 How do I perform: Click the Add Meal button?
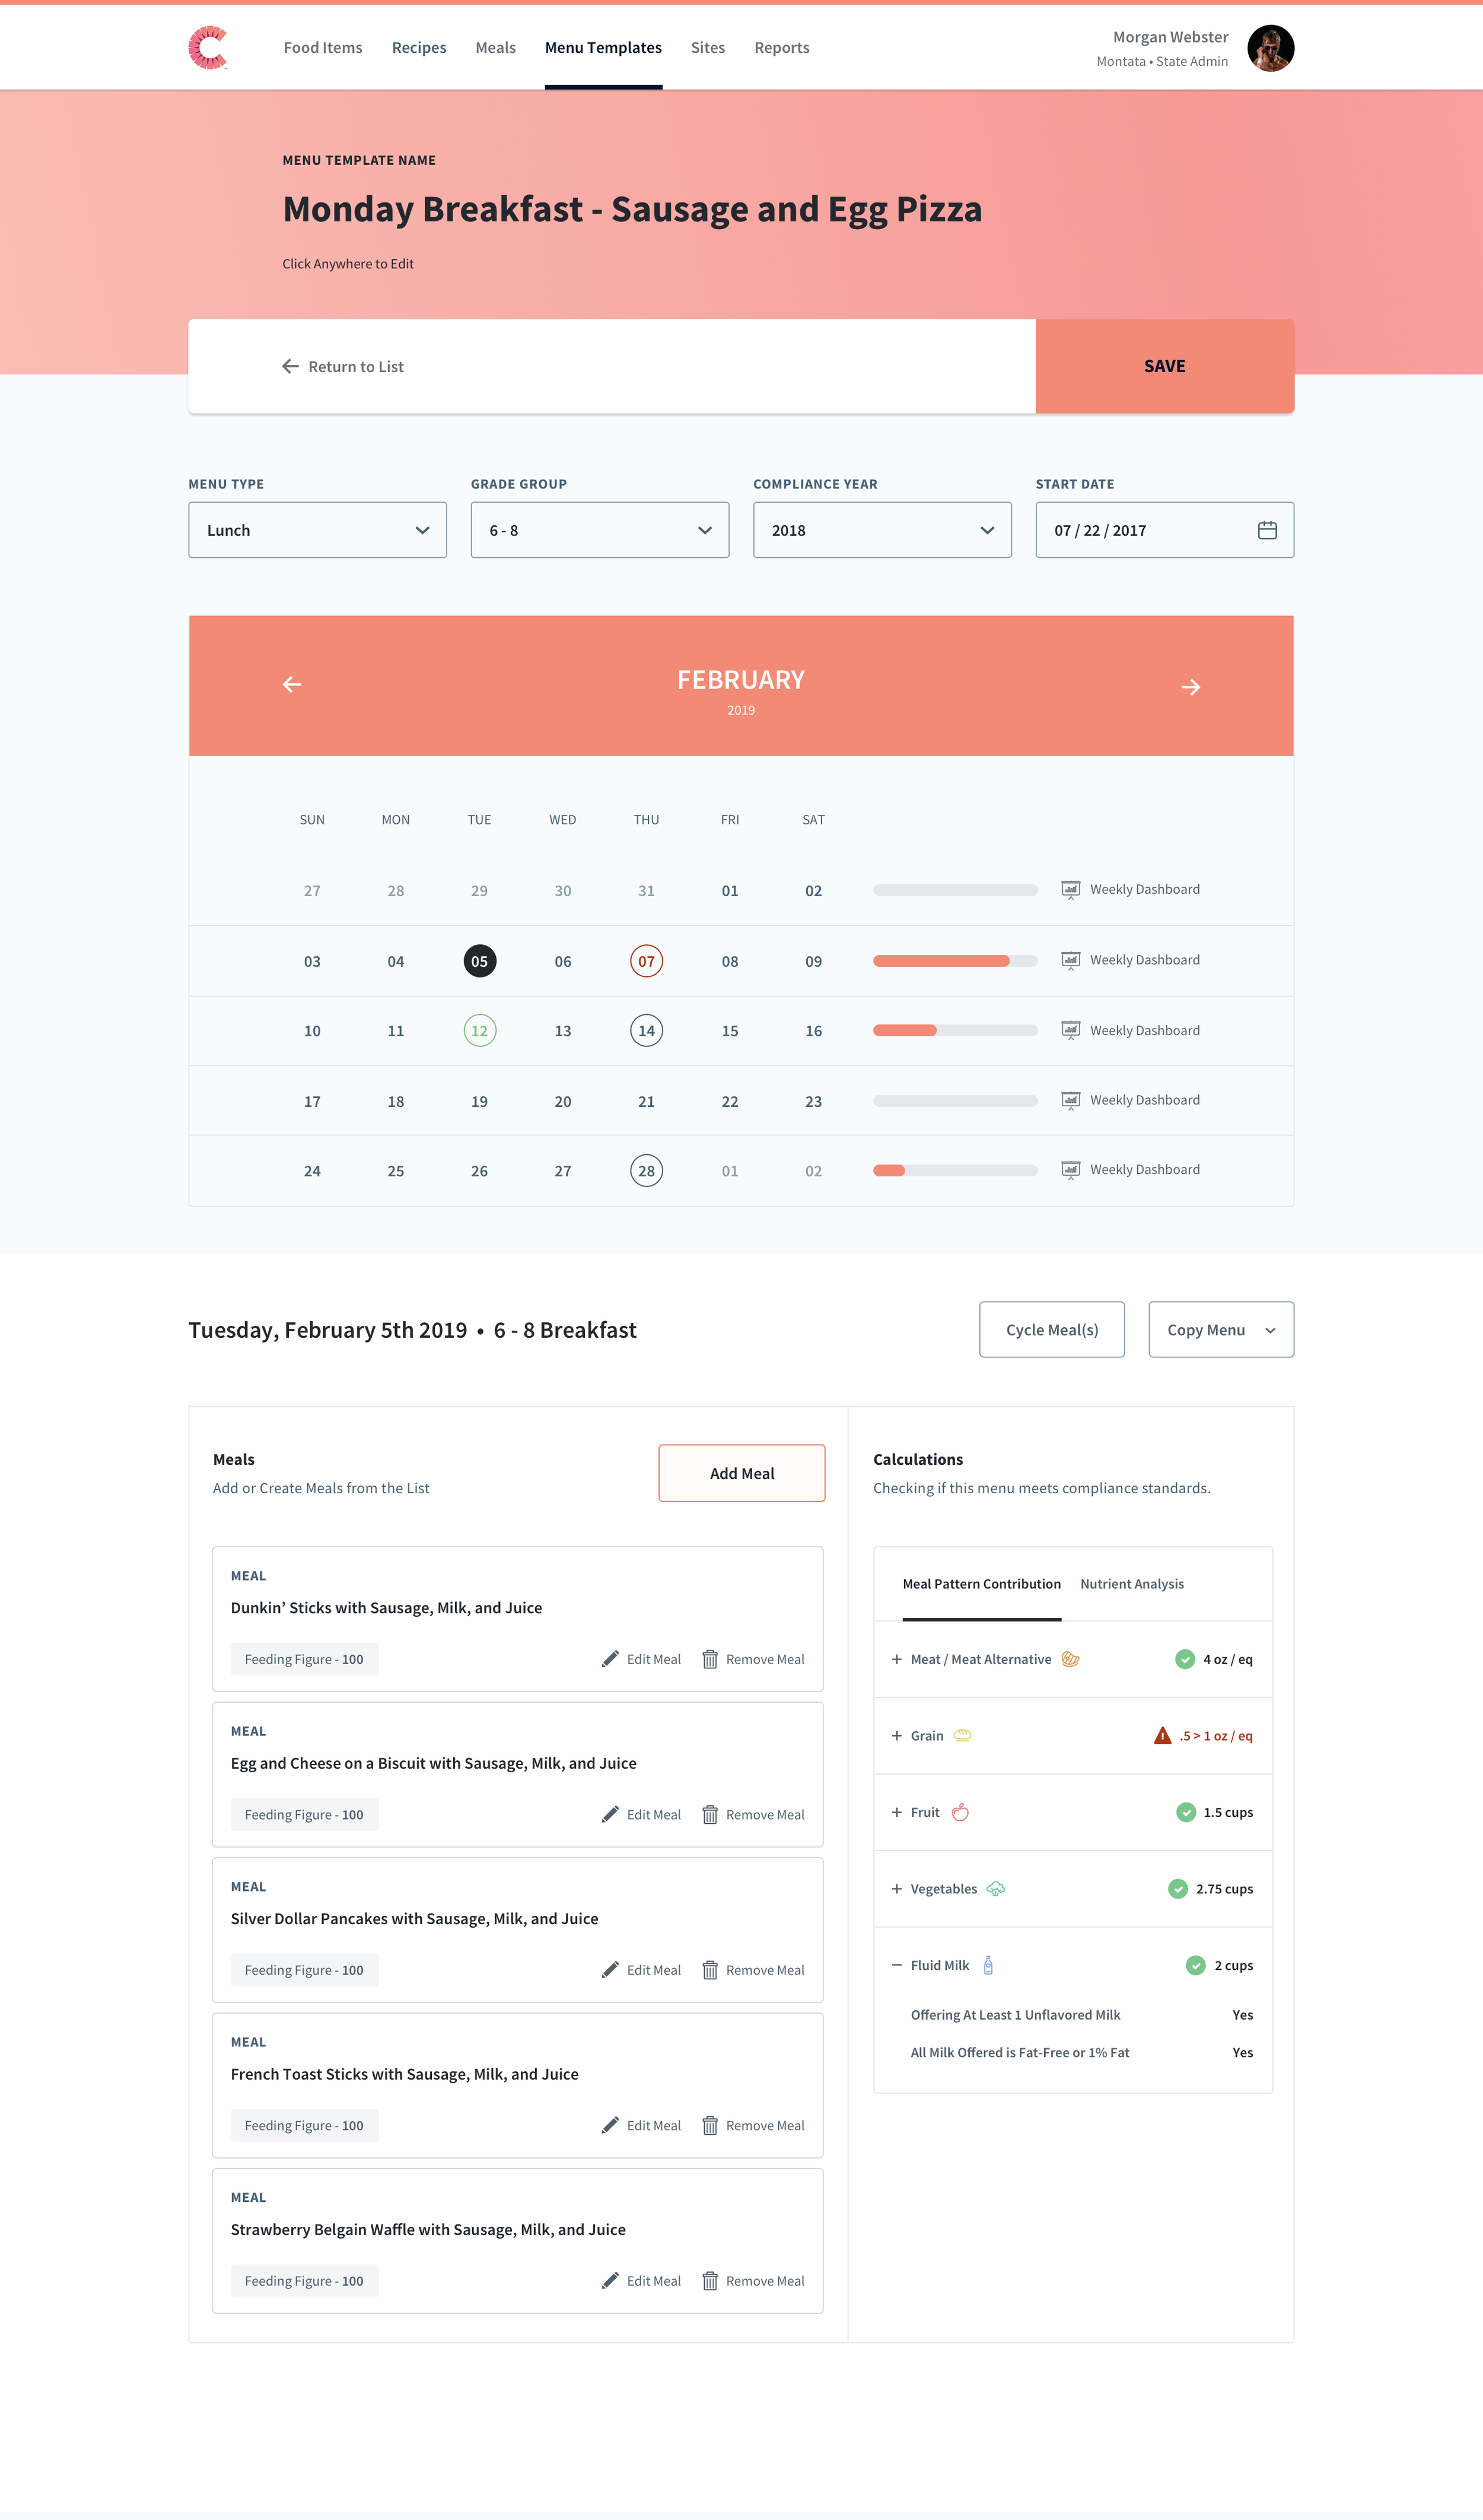741,1472
